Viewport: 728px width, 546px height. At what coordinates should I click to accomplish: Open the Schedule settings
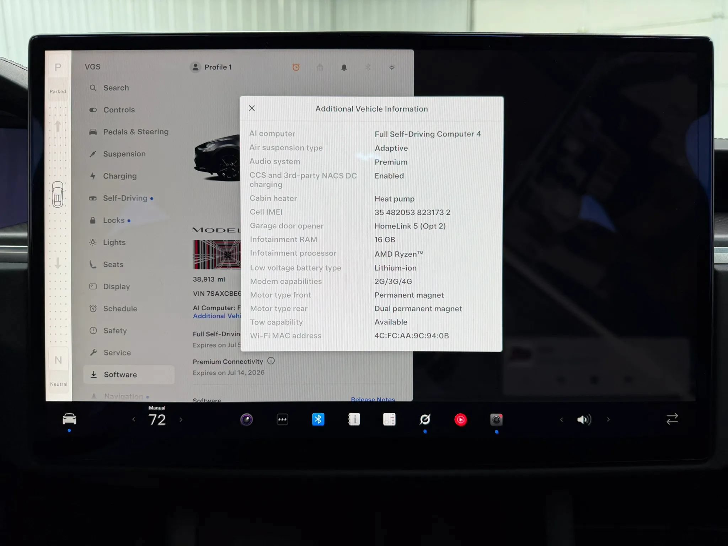[113, 309]
